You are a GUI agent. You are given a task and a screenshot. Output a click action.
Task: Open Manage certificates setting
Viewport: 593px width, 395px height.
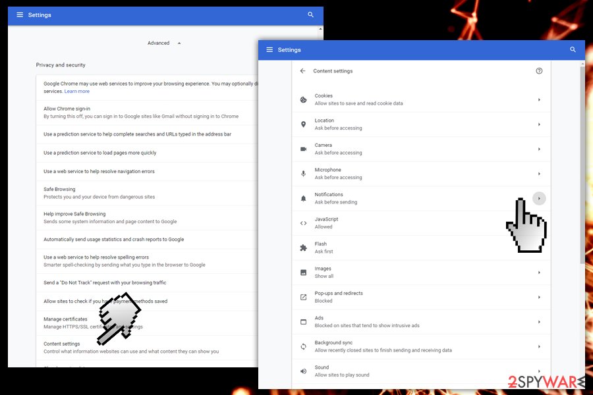pyautogui.click(x=147, y=323)
